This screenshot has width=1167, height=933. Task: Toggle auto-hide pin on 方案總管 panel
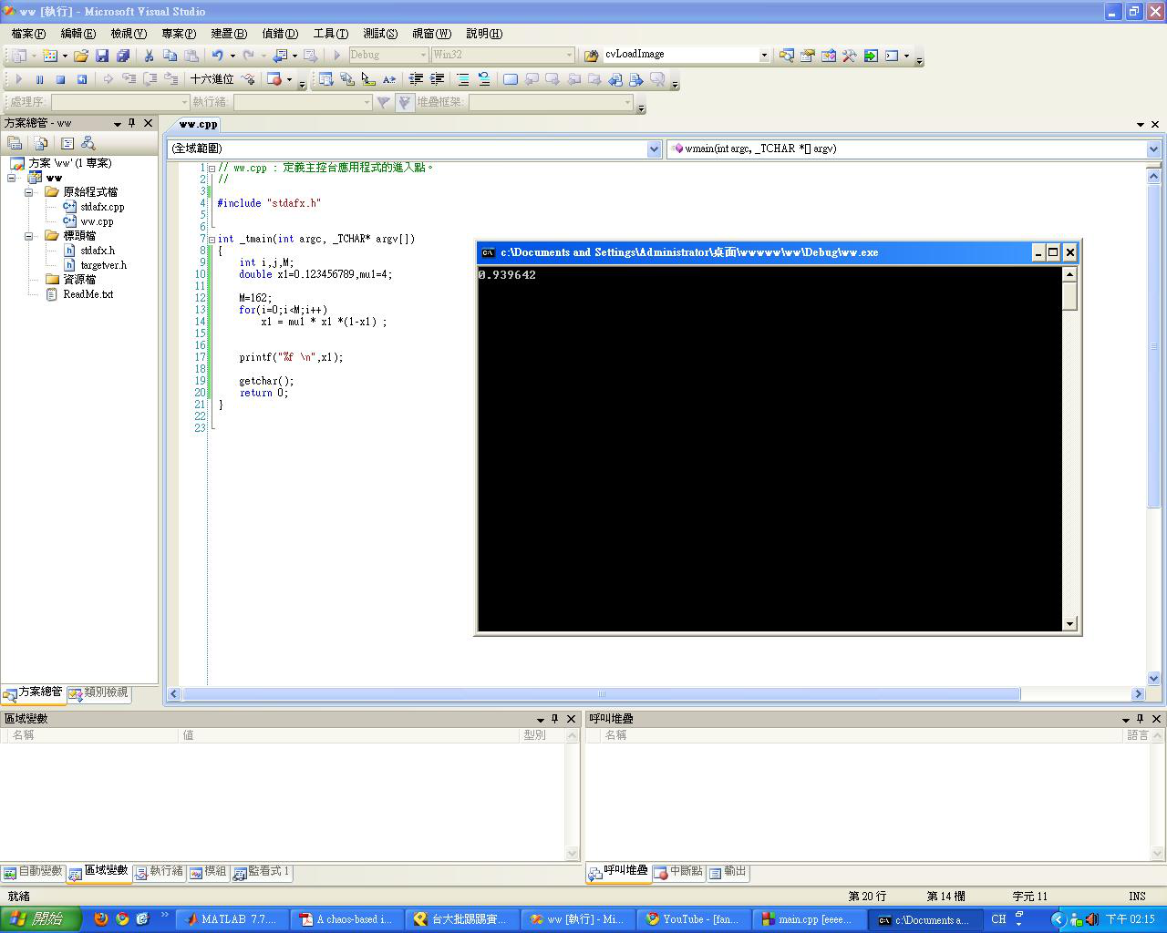[132, 123]
